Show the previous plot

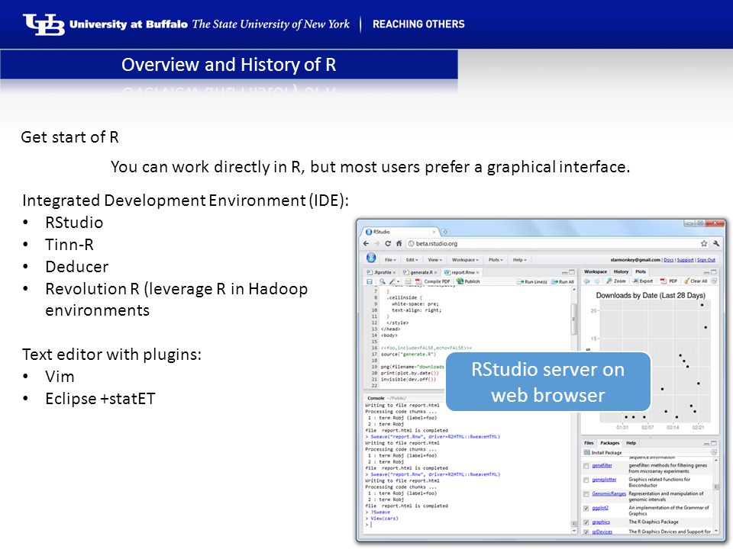click(x=586, y=281)
